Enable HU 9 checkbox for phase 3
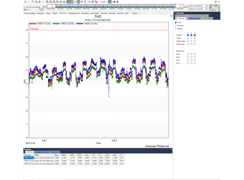The width and height of the screenshot is (244, 180). [195, 63]
